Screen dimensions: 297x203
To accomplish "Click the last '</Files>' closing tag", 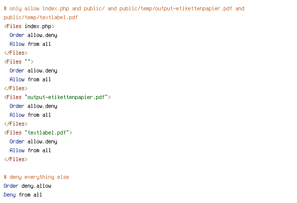I will (x=16, y=159).
